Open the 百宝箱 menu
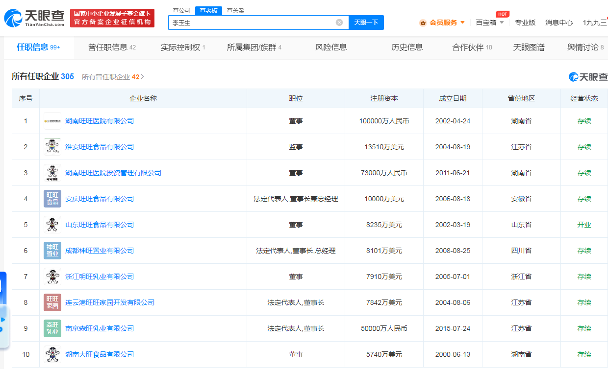Image resolution: width=608 pixels, height=369 pixels. click(x=486, y=23)
